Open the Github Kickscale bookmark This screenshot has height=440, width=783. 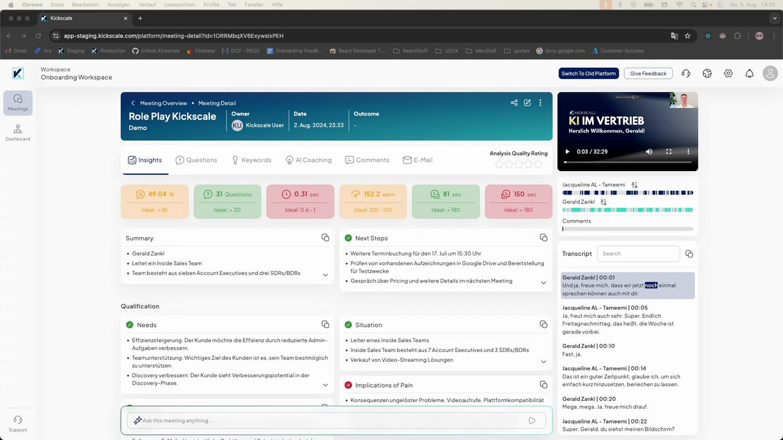(x=156, y=51)
